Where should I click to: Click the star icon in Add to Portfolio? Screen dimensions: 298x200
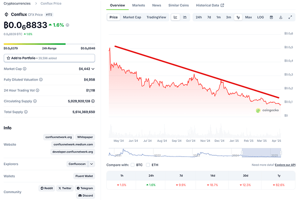[8, 58]
